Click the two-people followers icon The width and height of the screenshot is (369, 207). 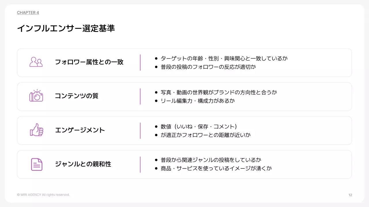pyautogui.click(x=36, y=62)
